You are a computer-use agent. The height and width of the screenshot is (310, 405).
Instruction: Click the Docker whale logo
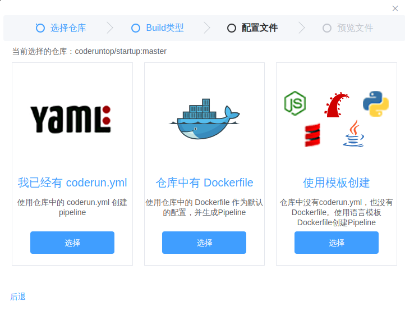point(204,118)
